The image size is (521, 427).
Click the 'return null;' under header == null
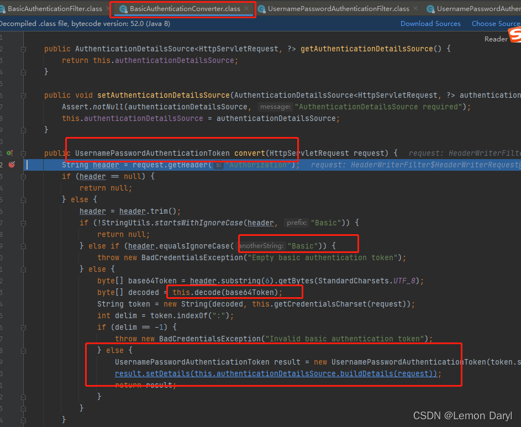pos(106,188)
